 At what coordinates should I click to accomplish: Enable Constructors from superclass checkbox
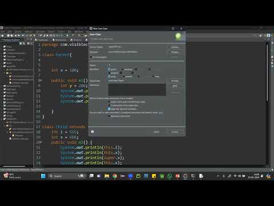click(x=109, y=105)
